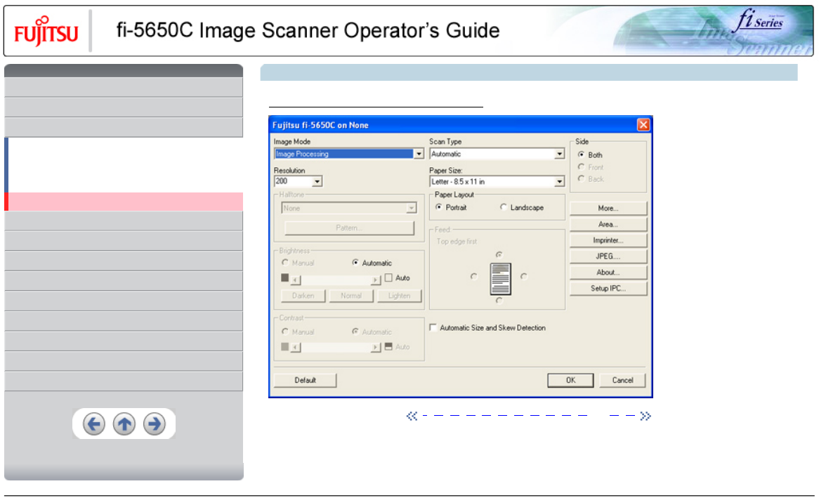Click the Darken brightness button
This screenshot has height=498, width=819.
click(303, 296)
